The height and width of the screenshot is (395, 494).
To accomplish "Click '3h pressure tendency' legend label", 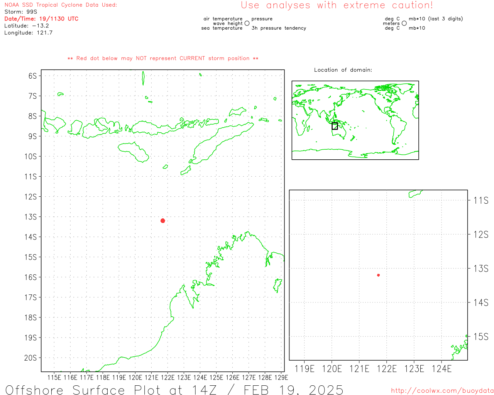I will [279, 28].
